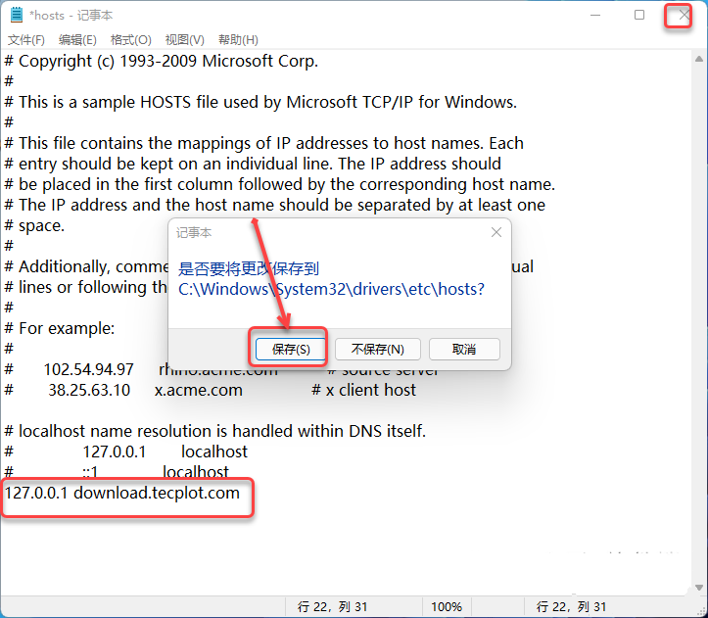Click the hosts file path in the dialog
Image resolution: width=708 pixels, height=618 pixels.
331,289
